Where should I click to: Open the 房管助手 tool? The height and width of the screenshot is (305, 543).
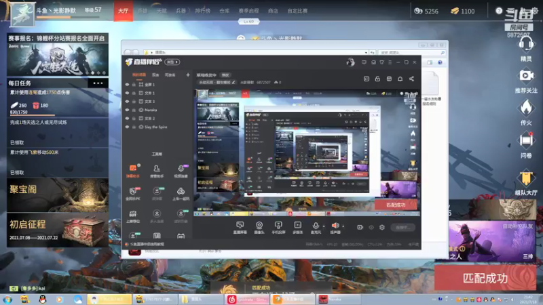point(157,171)
